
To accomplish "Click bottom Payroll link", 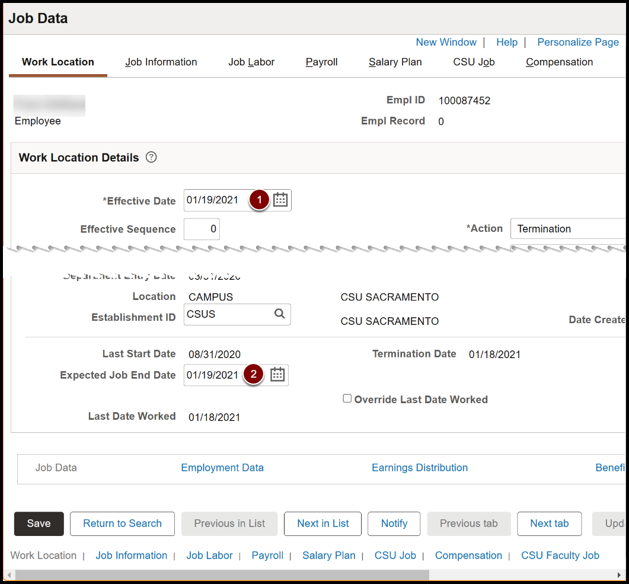I will pos(267,556).
